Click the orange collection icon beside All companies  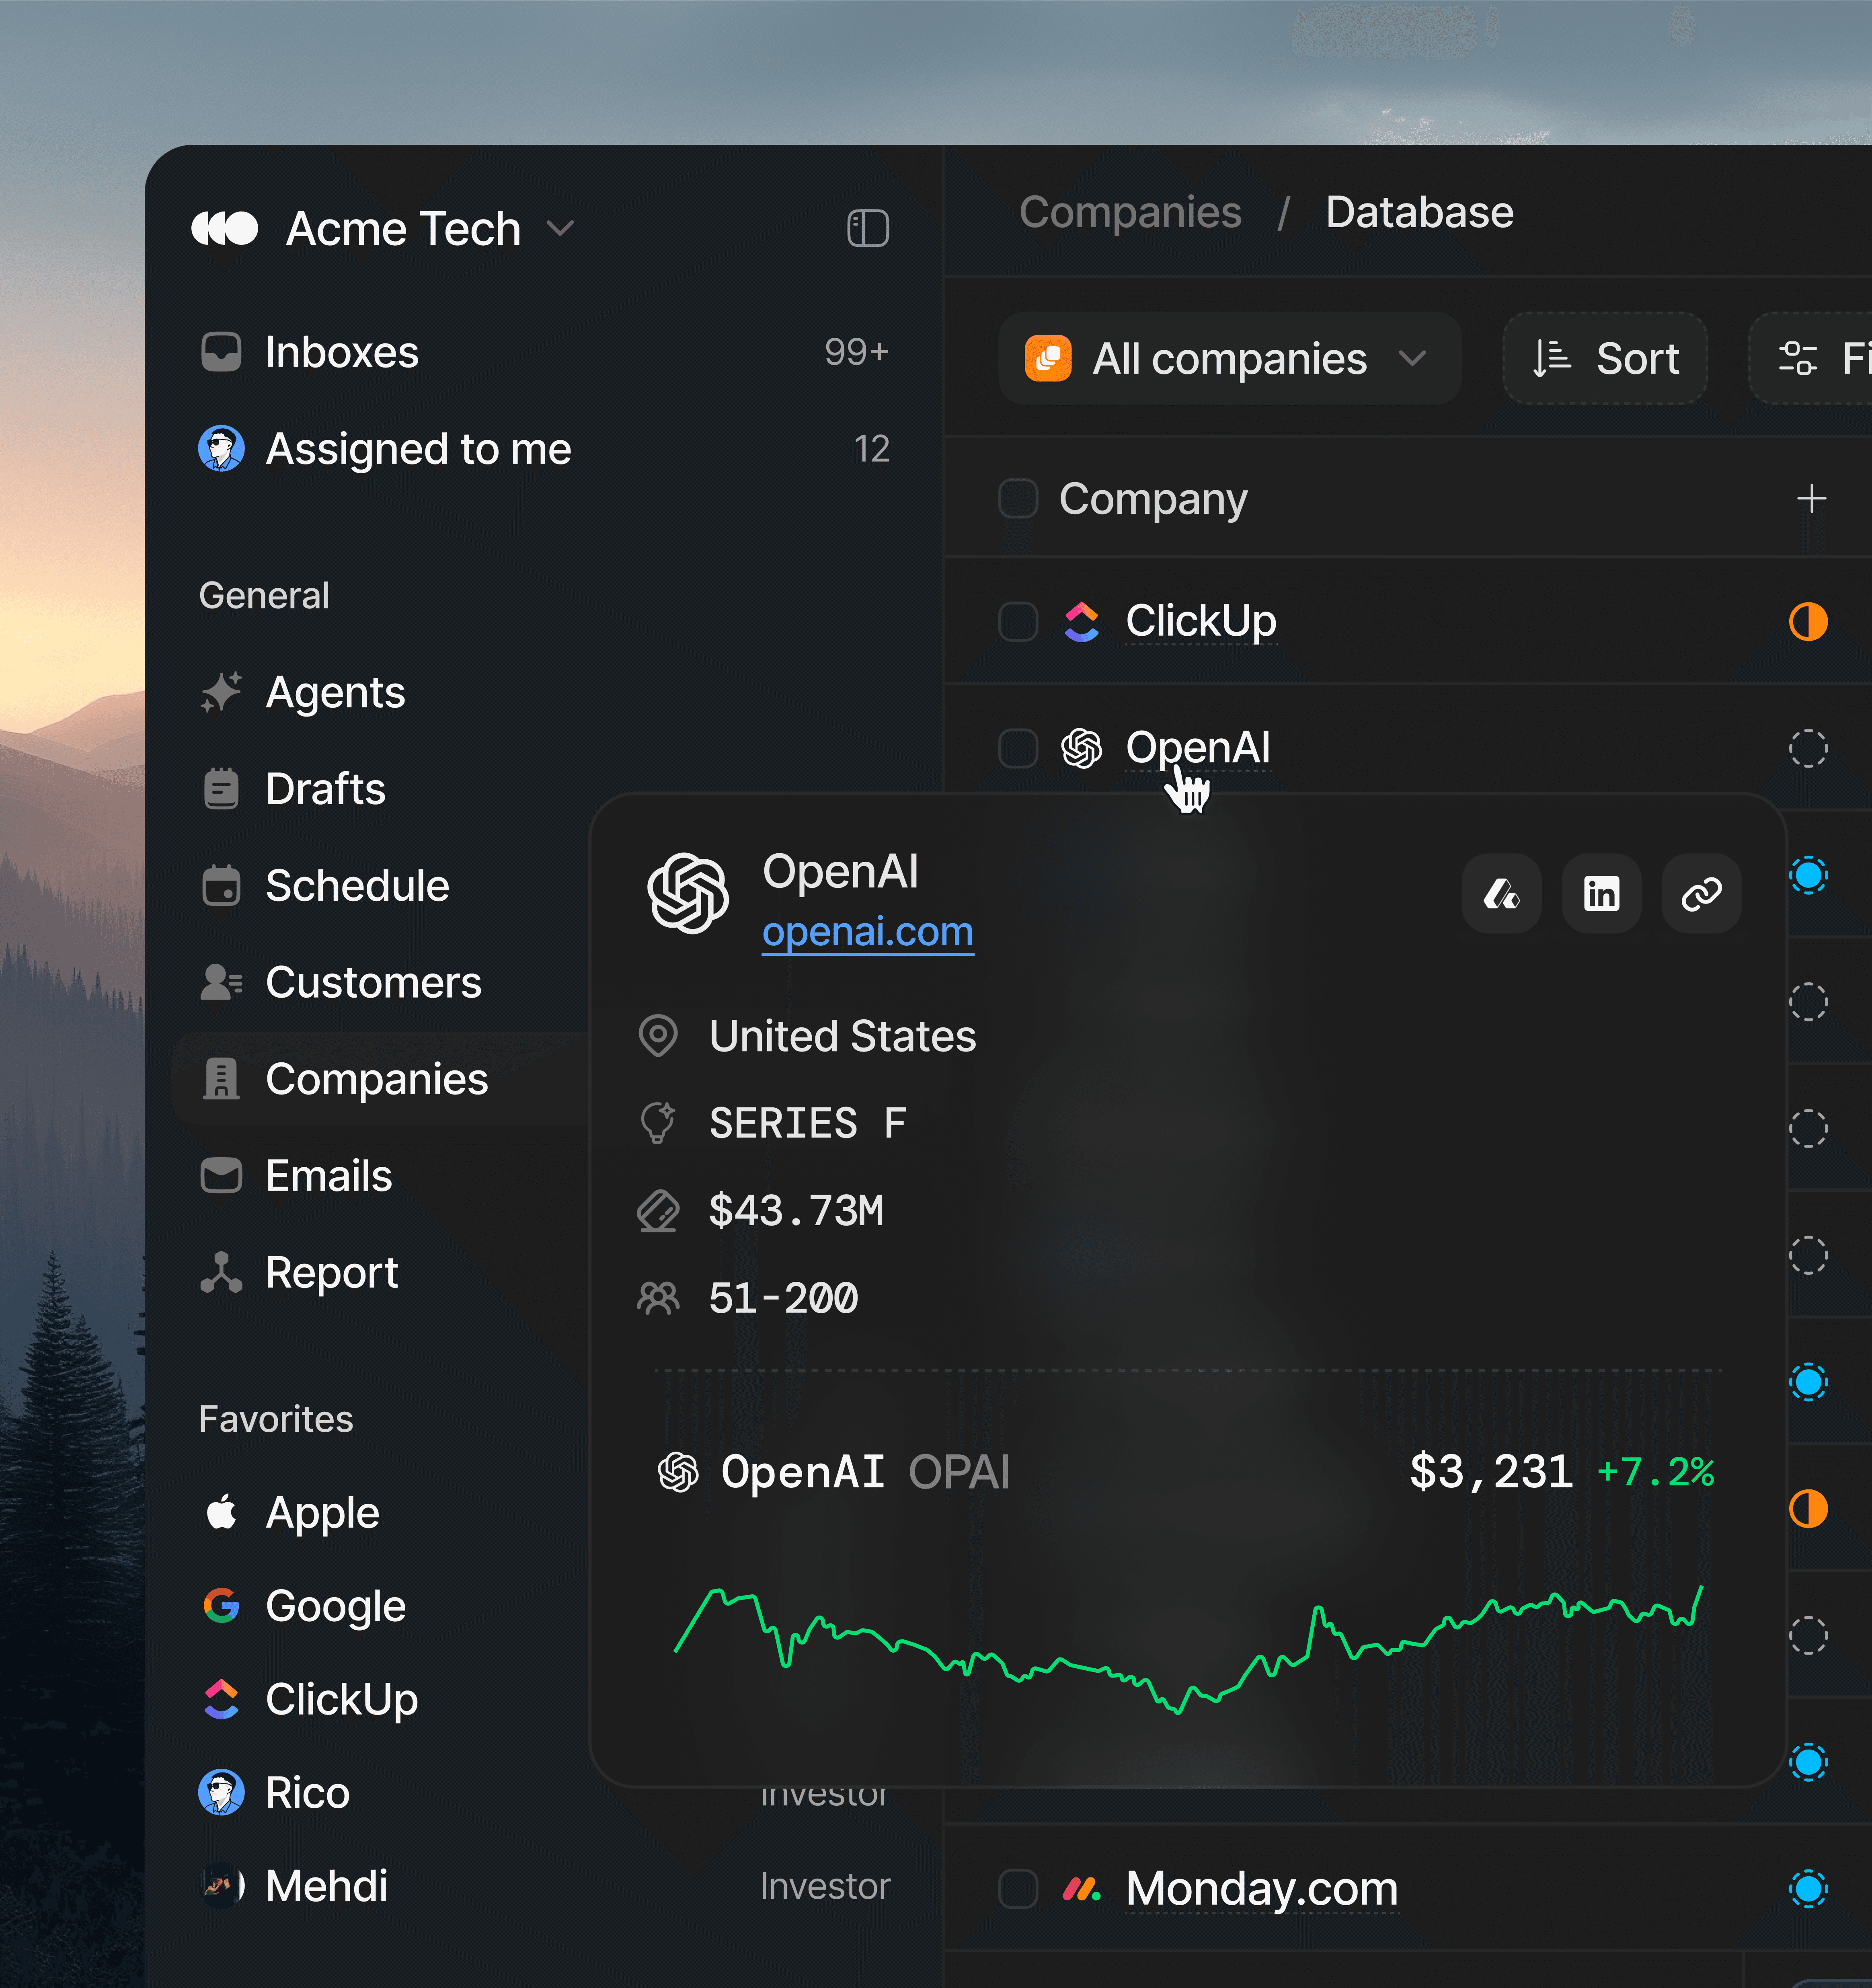click(x=1046, y=358)
